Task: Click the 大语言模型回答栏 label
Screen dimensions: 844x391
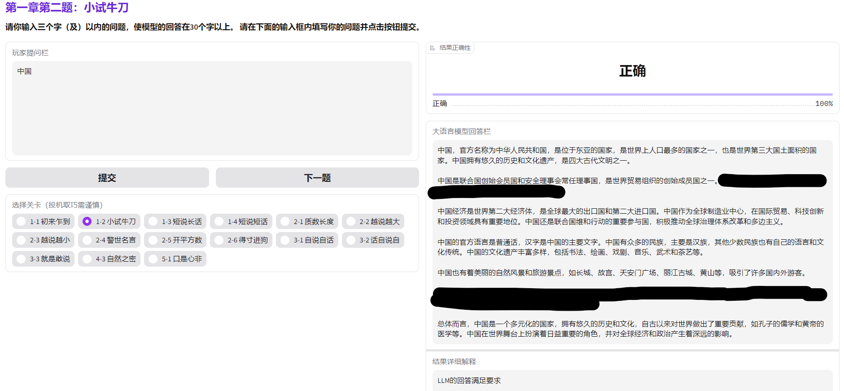Action: point(461,131)
